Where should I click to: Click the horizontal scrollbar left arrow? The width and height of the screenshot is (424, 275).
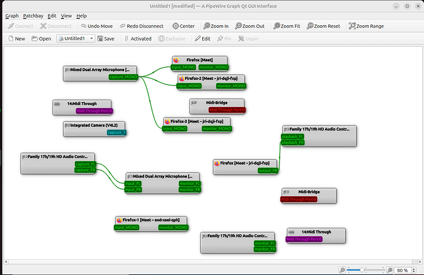(x=6, y=261)
